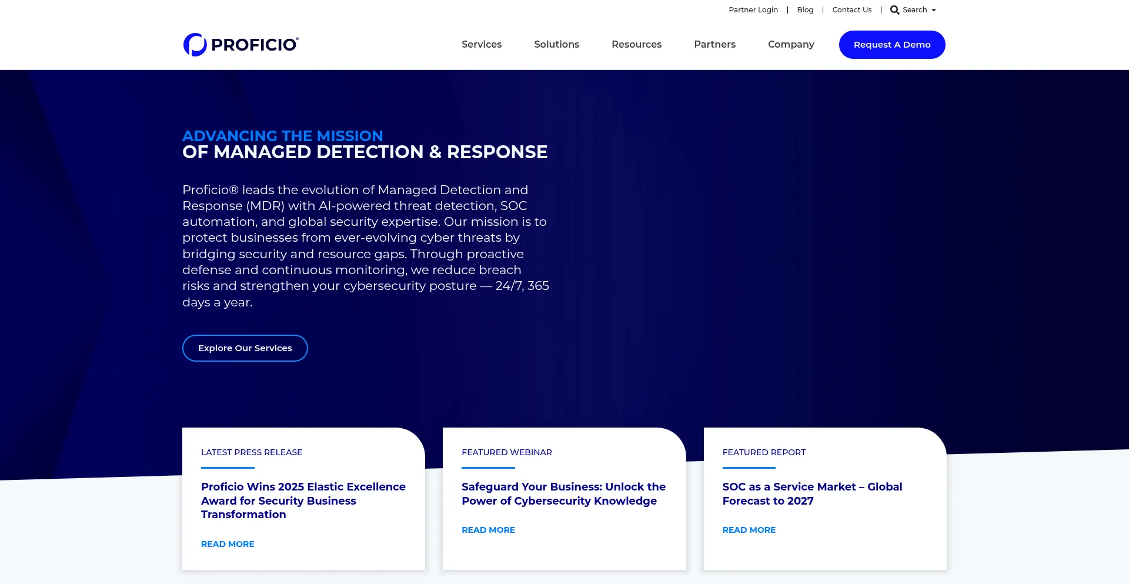Click Read More under Featured Report
This screenshot has width=1129, height=584.
[749, 530]
